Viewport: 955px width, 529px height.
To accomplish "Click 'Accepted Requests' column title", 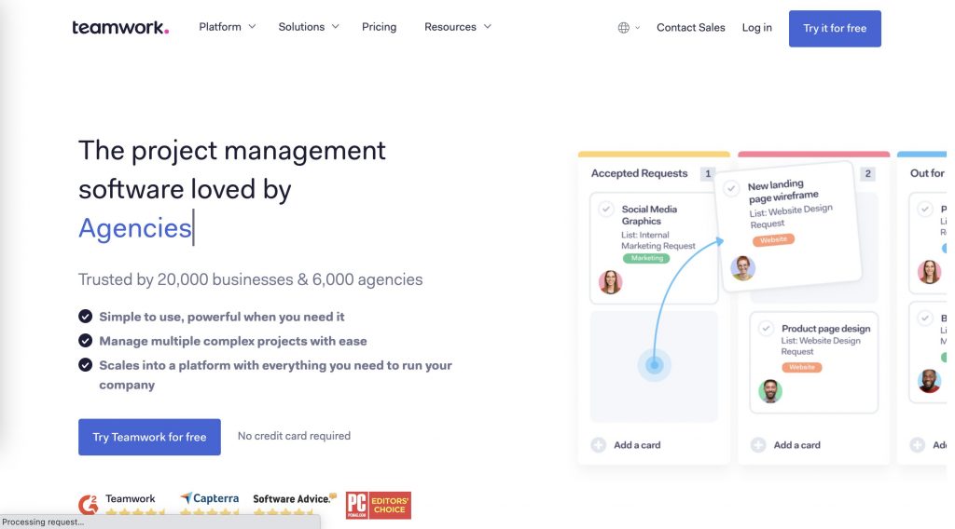I will (x=639, y=173).
